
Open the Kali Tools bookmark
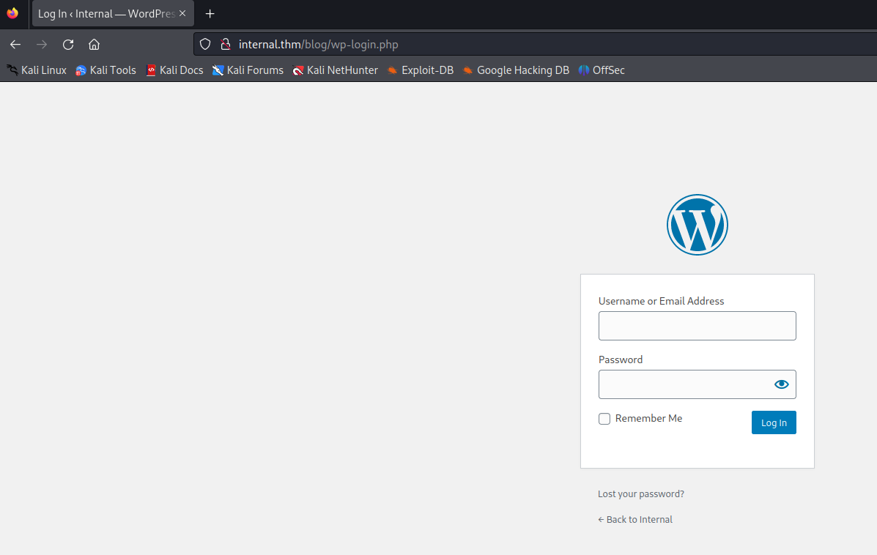point(106,70)
